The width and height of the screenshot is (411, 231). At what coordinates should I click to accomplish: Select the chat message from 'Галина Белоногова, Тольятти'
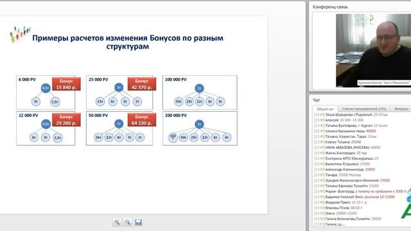[x=347, y=219]
